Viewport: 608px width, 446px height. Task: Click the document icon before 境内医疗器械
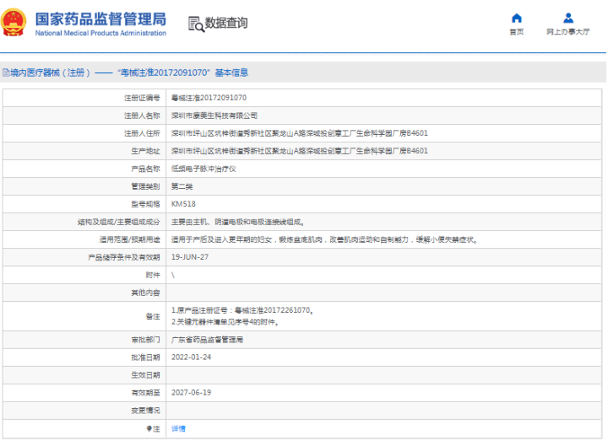coord(6,73)
